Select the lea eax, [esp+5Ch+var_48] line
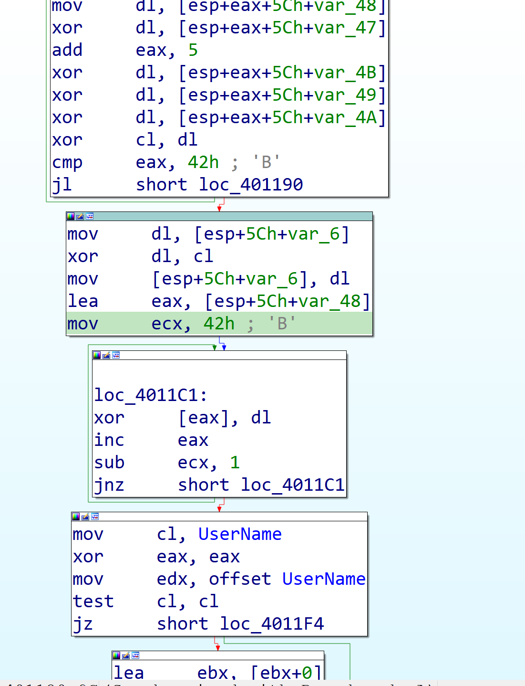The height and width of the screenshot is (686, 525). coord(219,301)
